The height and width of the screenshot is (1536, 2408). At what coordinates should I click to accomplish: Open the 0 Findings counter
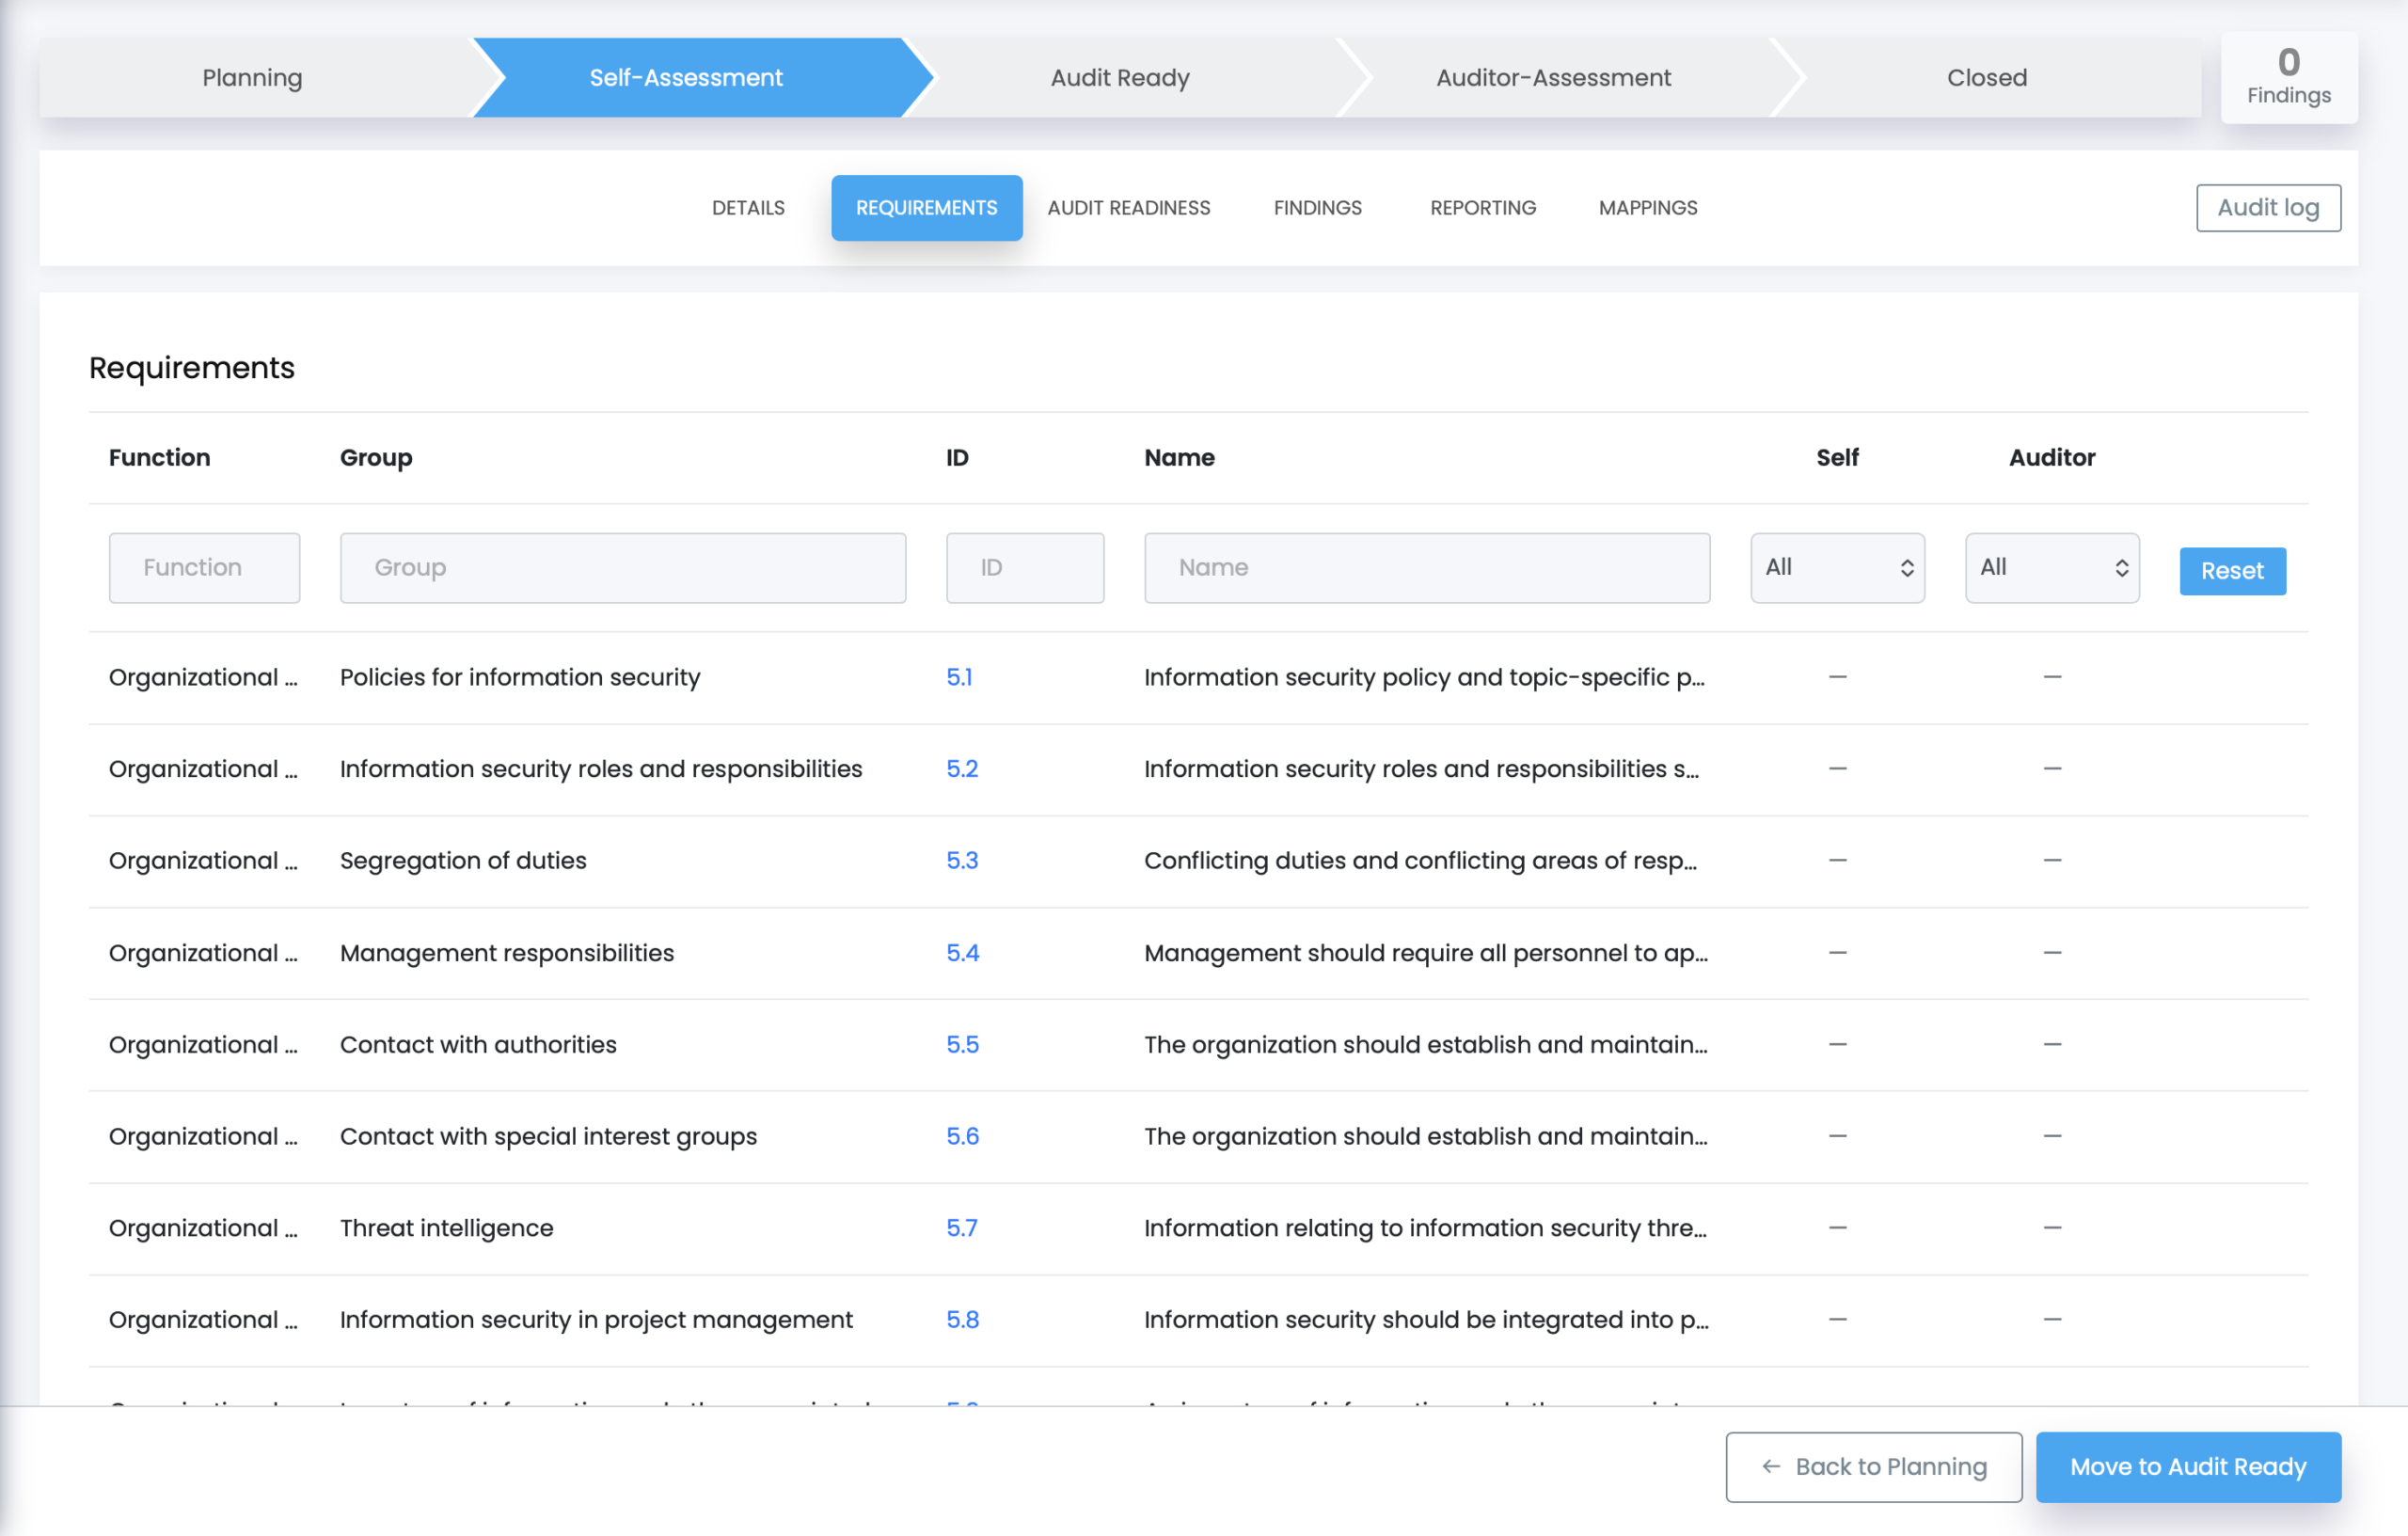point(2288,77)
